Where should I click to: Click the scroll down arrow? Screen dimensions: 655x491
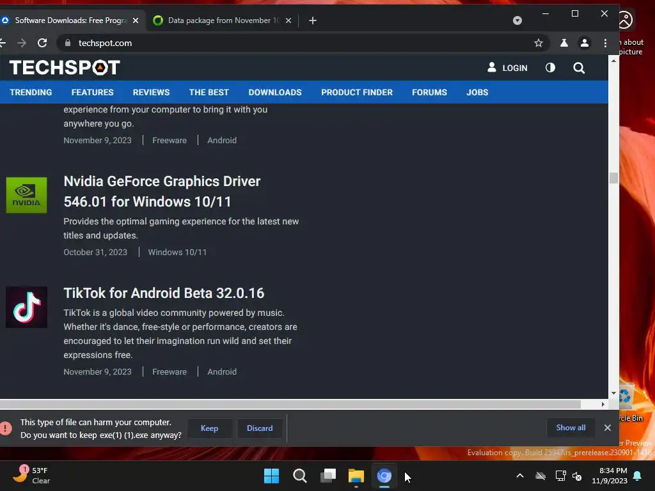tap(613, 393)
